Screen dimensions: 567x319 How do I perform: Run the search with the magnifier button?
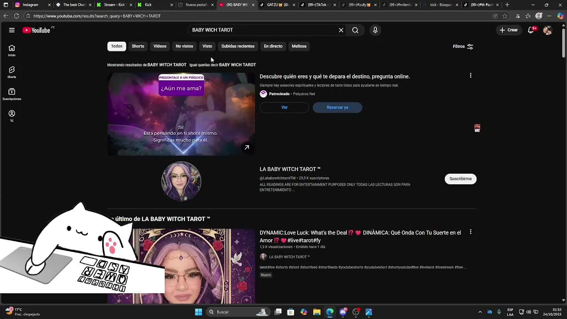point(355,30)
